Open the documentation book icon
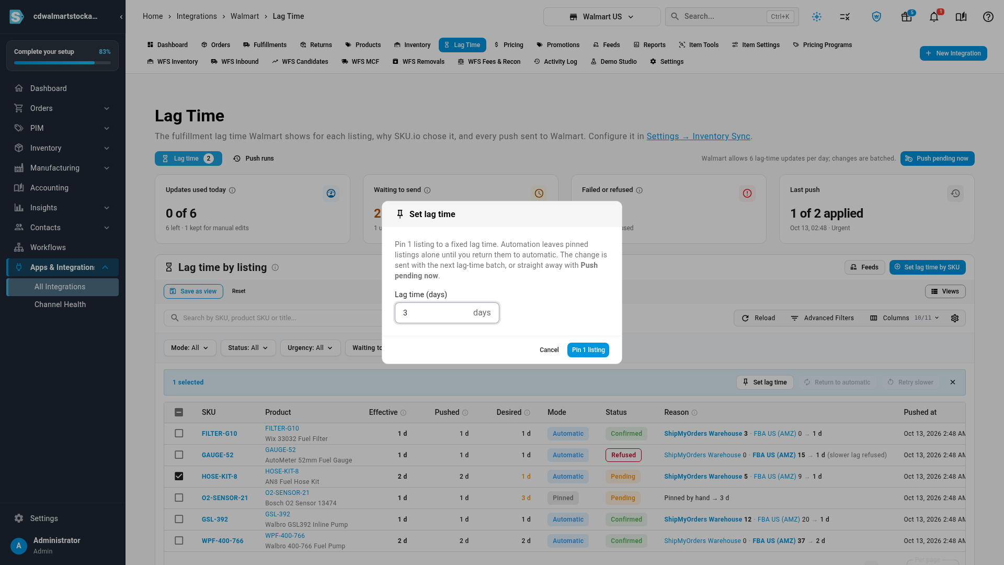This screenshot has height=565, width=1004. tap(961, 17)
